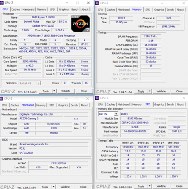This screenshot has width=188, height=189.
Task: Click CPU-Z app icon in SPD window title bar
Action: 97,98
